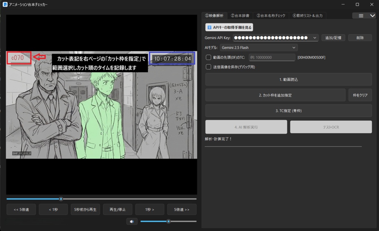Screen dimensions: 379x231
Task: Switch to the ①映像解析 tab
Action: (x=214, y=16)
